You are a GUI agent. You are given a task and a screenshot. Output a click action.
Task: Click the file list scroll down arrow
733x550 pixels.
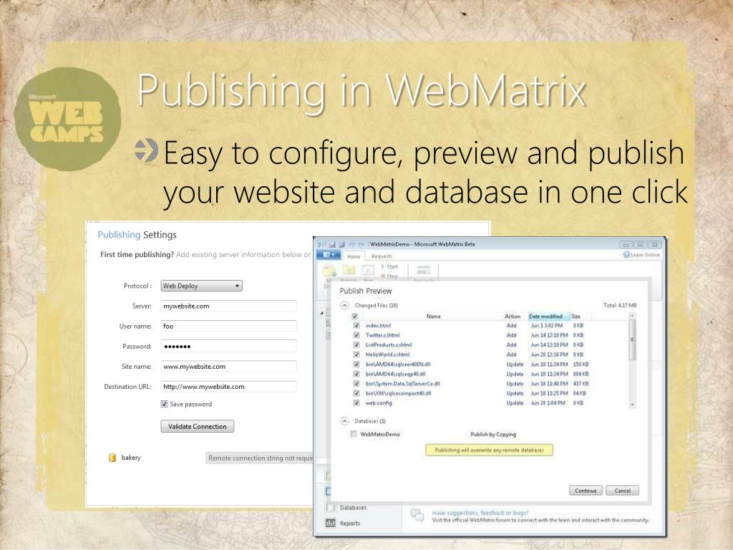point(632,405)
